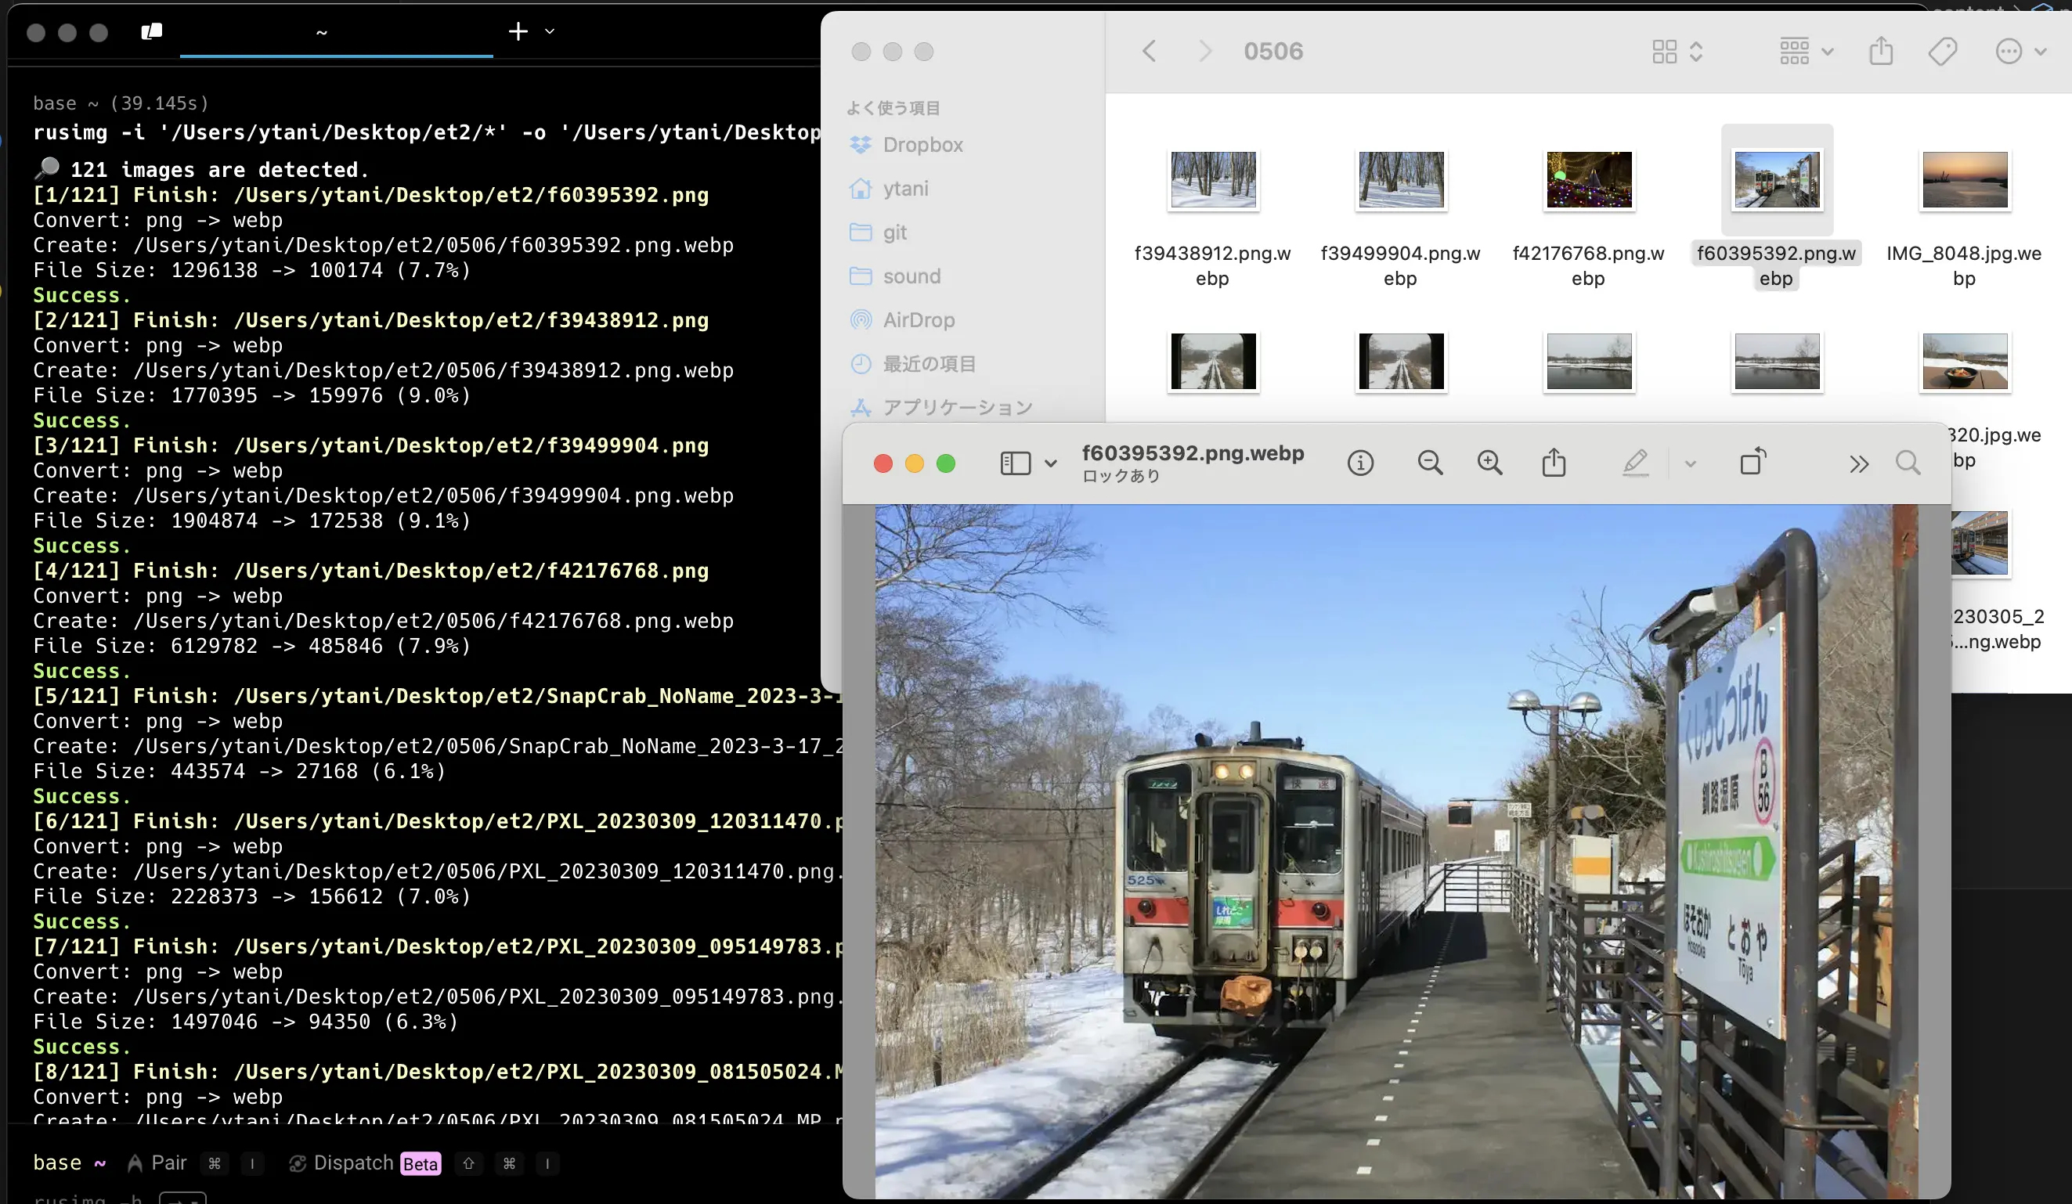Expand Preview sidebar view options chevron
Viewport: 2072px width, 1204px height.
click(x=1050, y=463)
